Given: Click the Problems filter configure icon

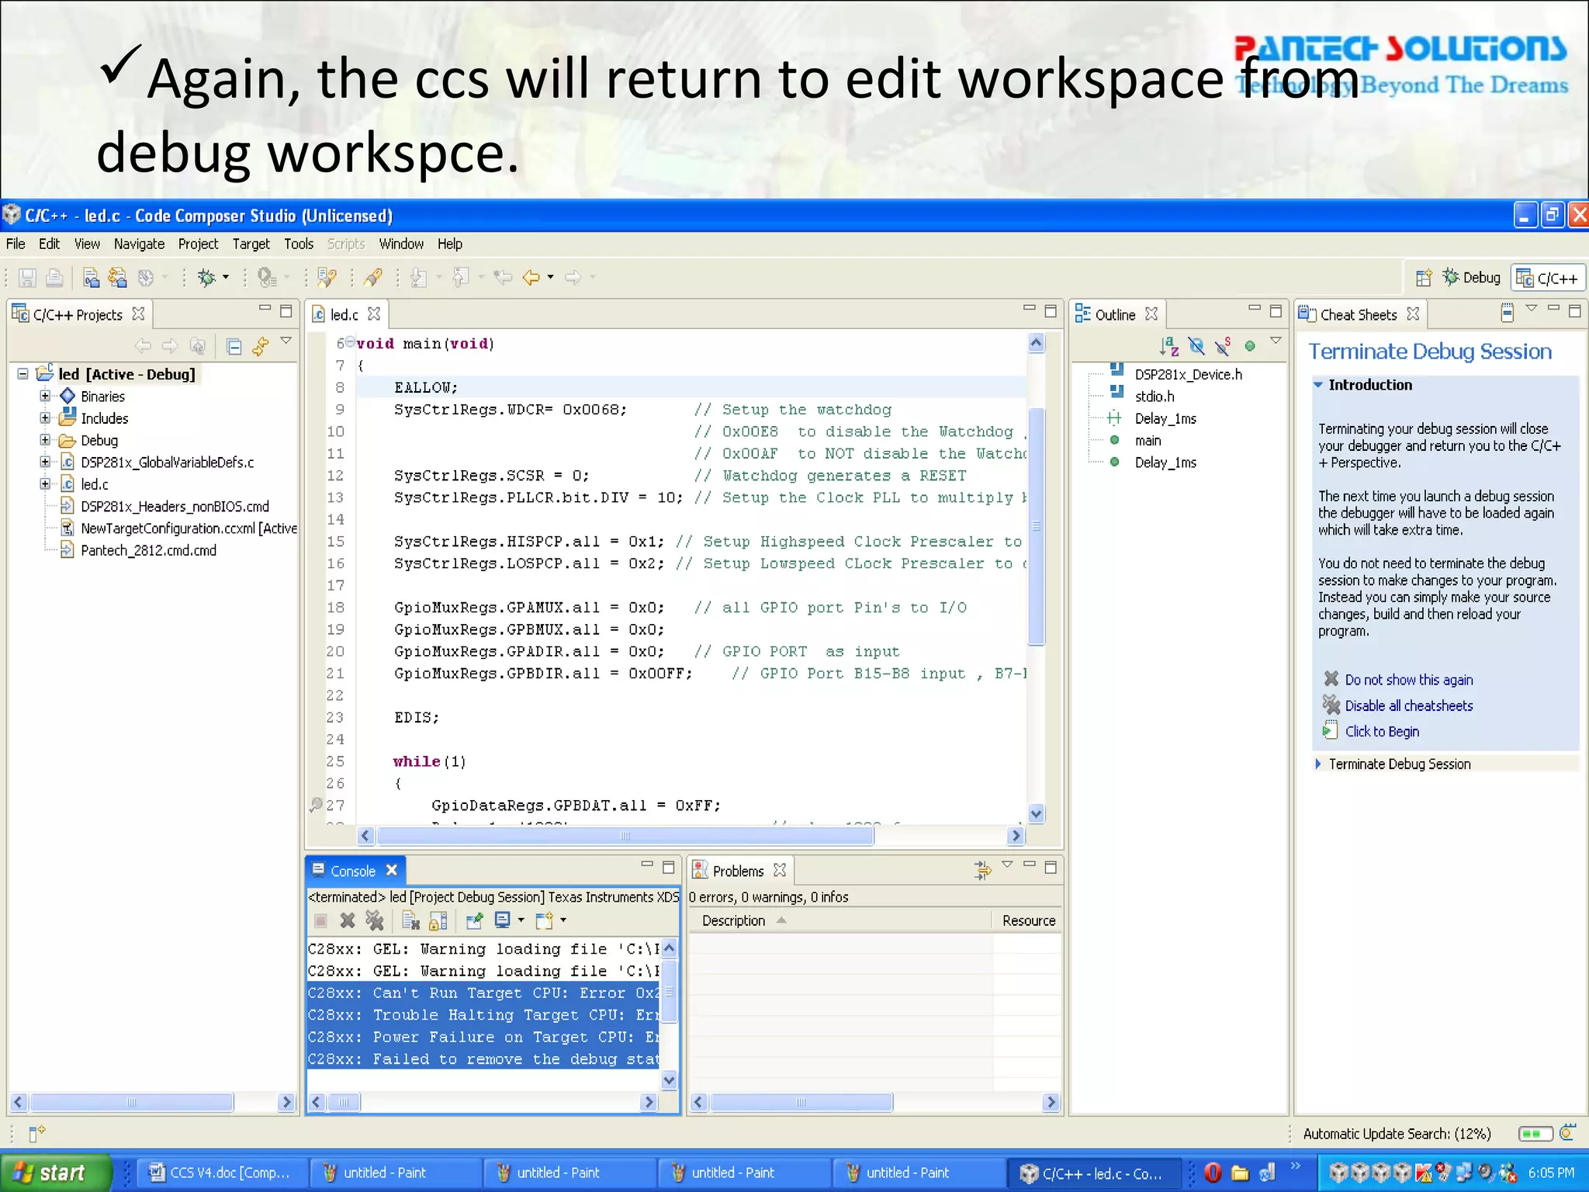Looking at the screenshot, I should pos(982,869).
